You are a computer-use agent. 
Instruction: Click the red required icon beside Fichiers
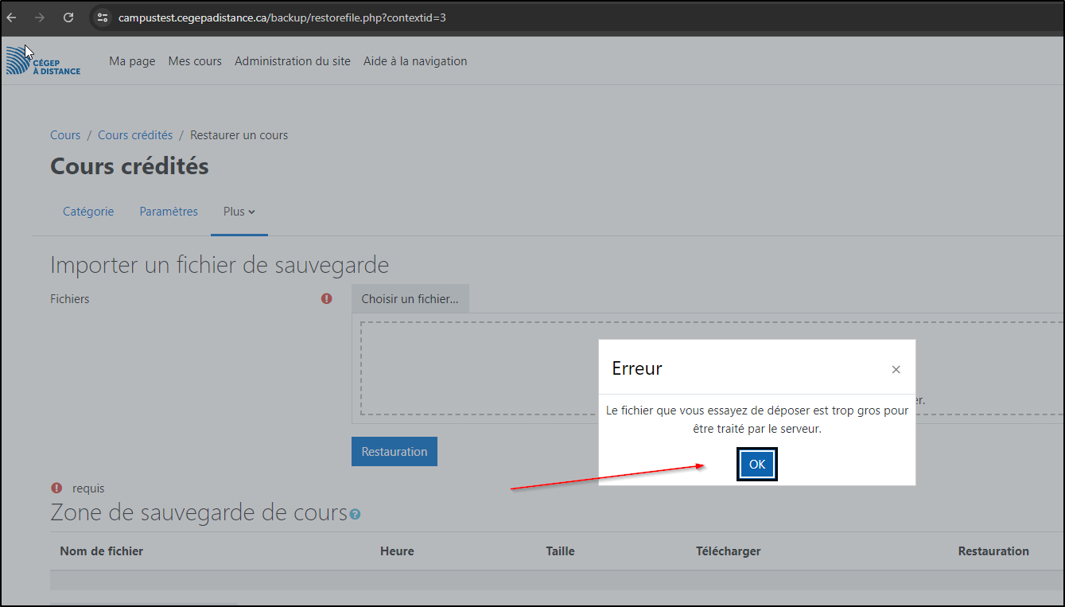point(327,299)
